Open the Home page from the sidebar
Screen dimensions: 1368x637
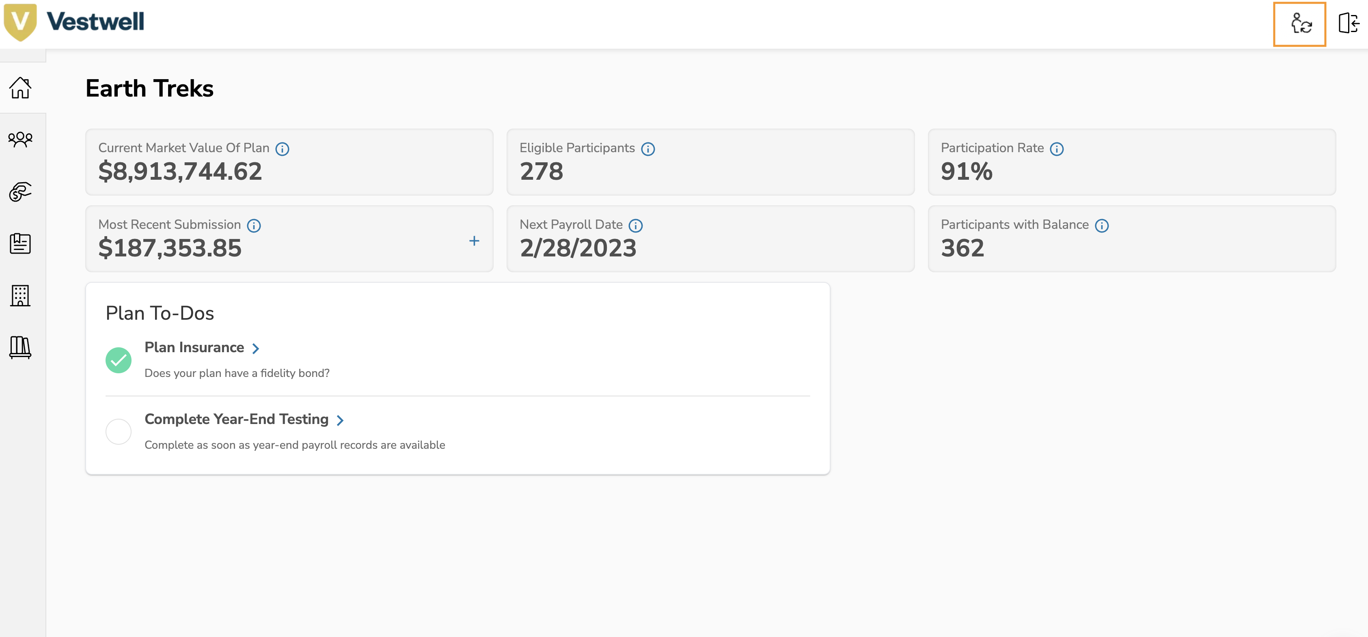click(19, 88)
